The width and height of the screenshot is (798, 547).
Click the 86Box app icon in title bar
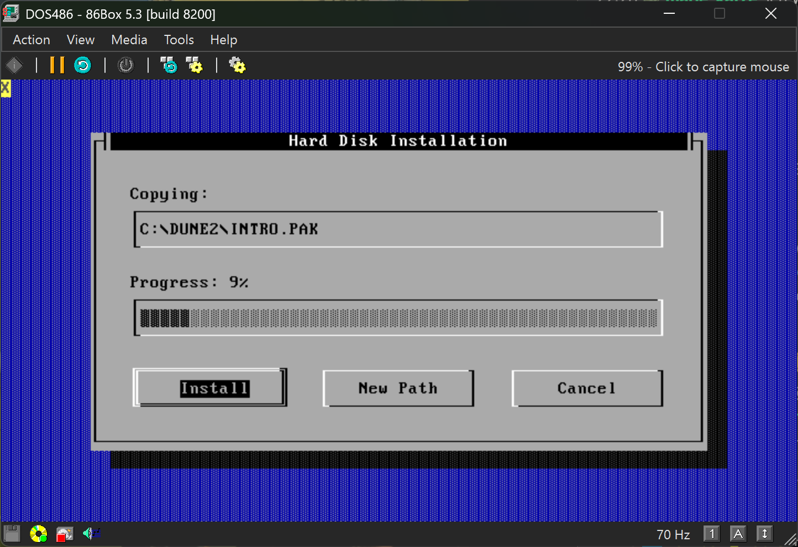coord(11,13)
